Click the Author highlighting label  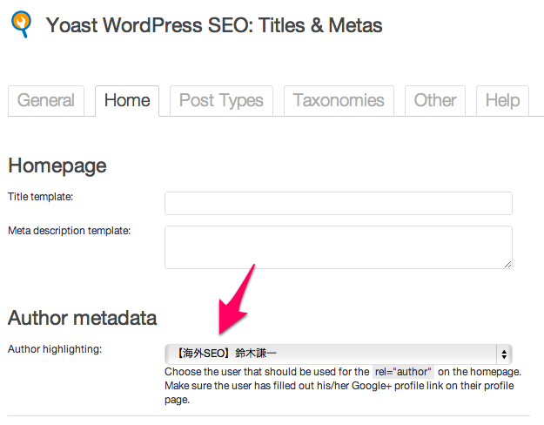(x=55, y=349)
